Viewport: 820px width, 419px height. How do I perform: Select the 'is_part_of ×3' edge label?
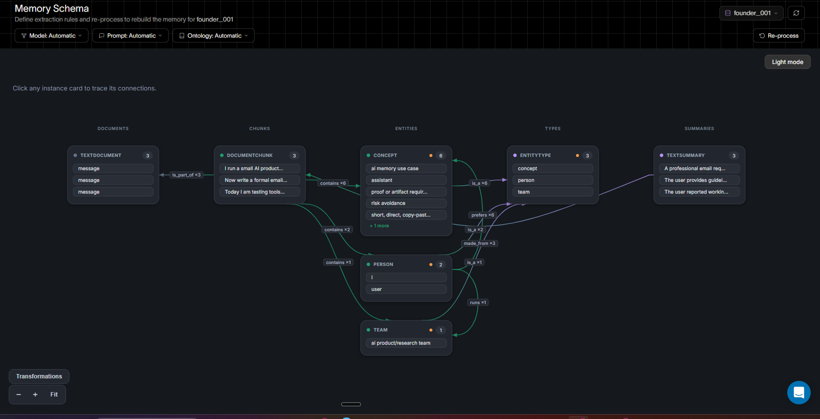pyautogui.click(x=186, y=175)
